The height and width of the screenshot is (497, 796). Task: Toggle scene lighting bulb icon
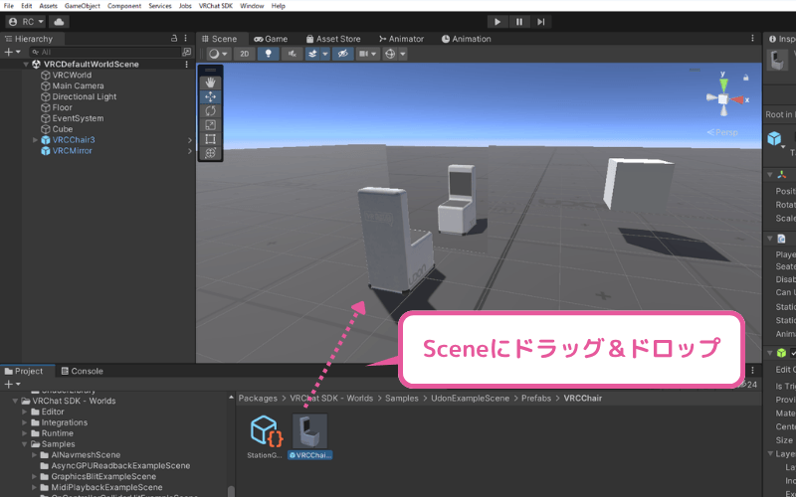pyautogui.click(x=268, y=54)
